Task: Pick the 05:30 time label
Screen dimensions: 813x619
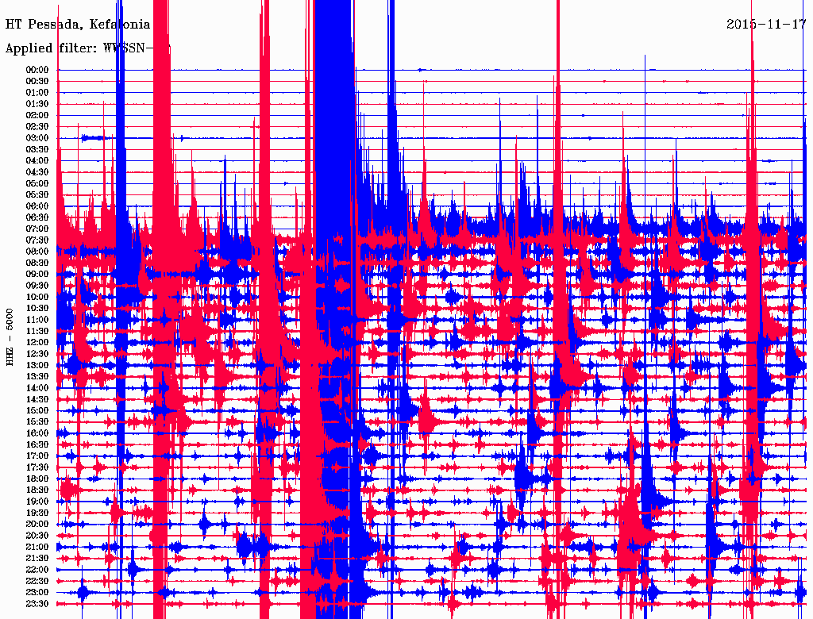Action: coord(37,195)
